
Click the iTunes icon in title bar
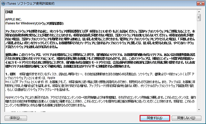[x=3, y=4]
